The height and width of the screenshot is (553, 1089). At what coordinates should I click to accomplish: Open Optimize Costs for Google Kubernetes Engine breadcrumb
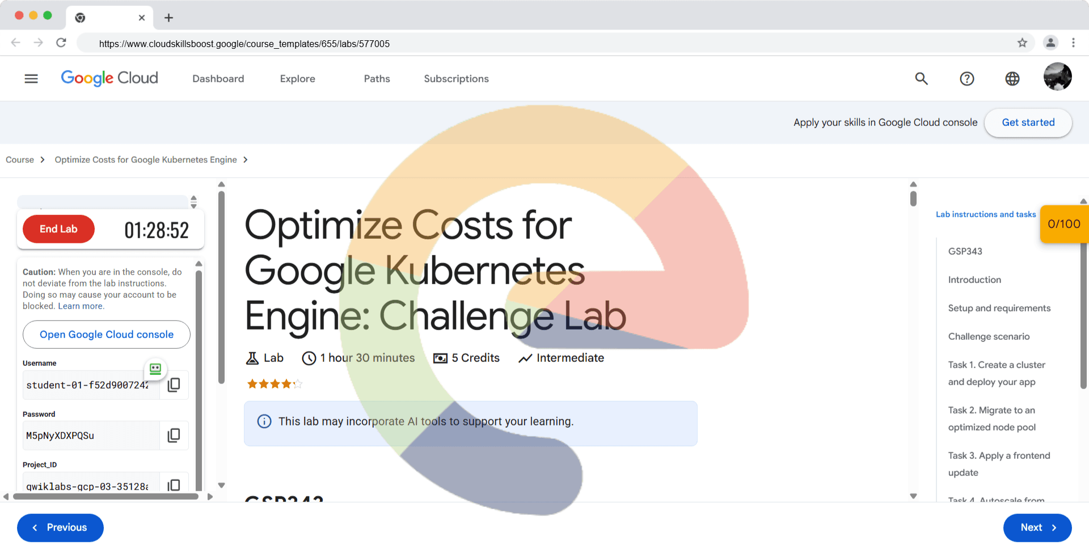[x=146, y=160]
